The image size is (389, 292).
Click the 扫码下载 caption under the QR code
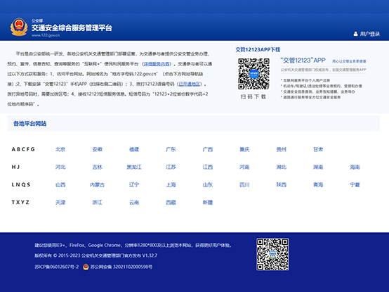click(x=253, y=96)
